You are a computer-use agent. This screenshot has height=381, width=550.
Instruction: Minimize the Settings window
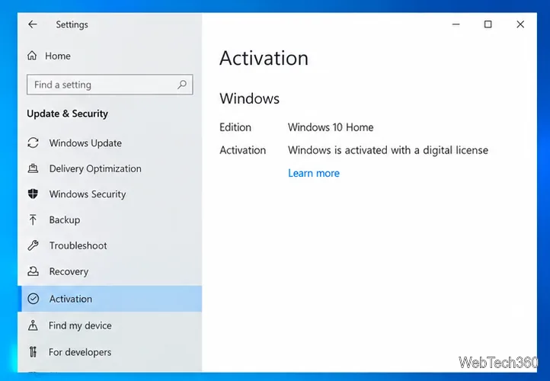[456, 24]
